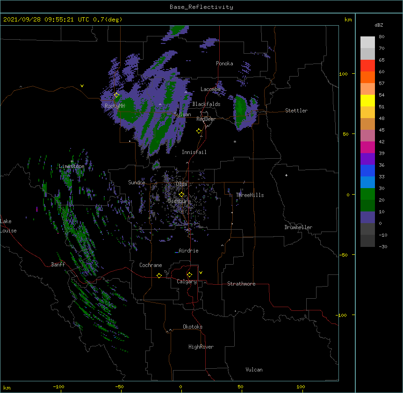Click the Base_Reflectivity title text
403x393 pixels.
201,7
